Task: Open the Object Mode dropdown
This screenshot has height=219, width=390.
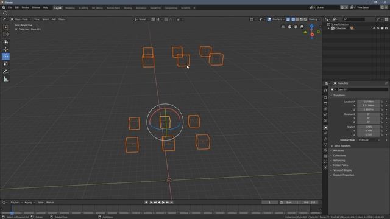Action: (21, 19)
